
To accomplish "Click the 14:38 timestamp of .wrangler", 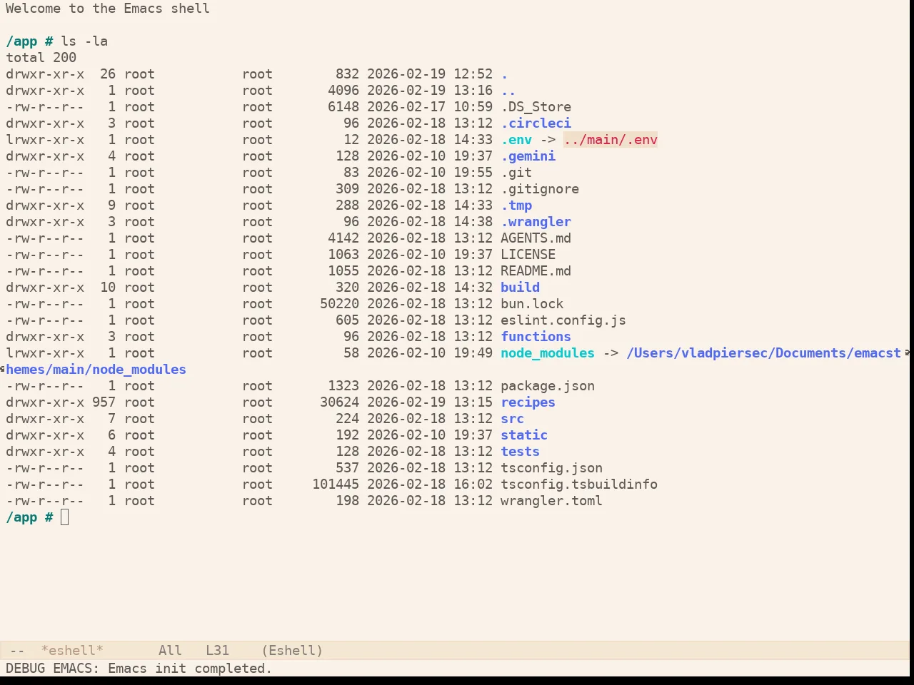I will [x=473, y=222].
